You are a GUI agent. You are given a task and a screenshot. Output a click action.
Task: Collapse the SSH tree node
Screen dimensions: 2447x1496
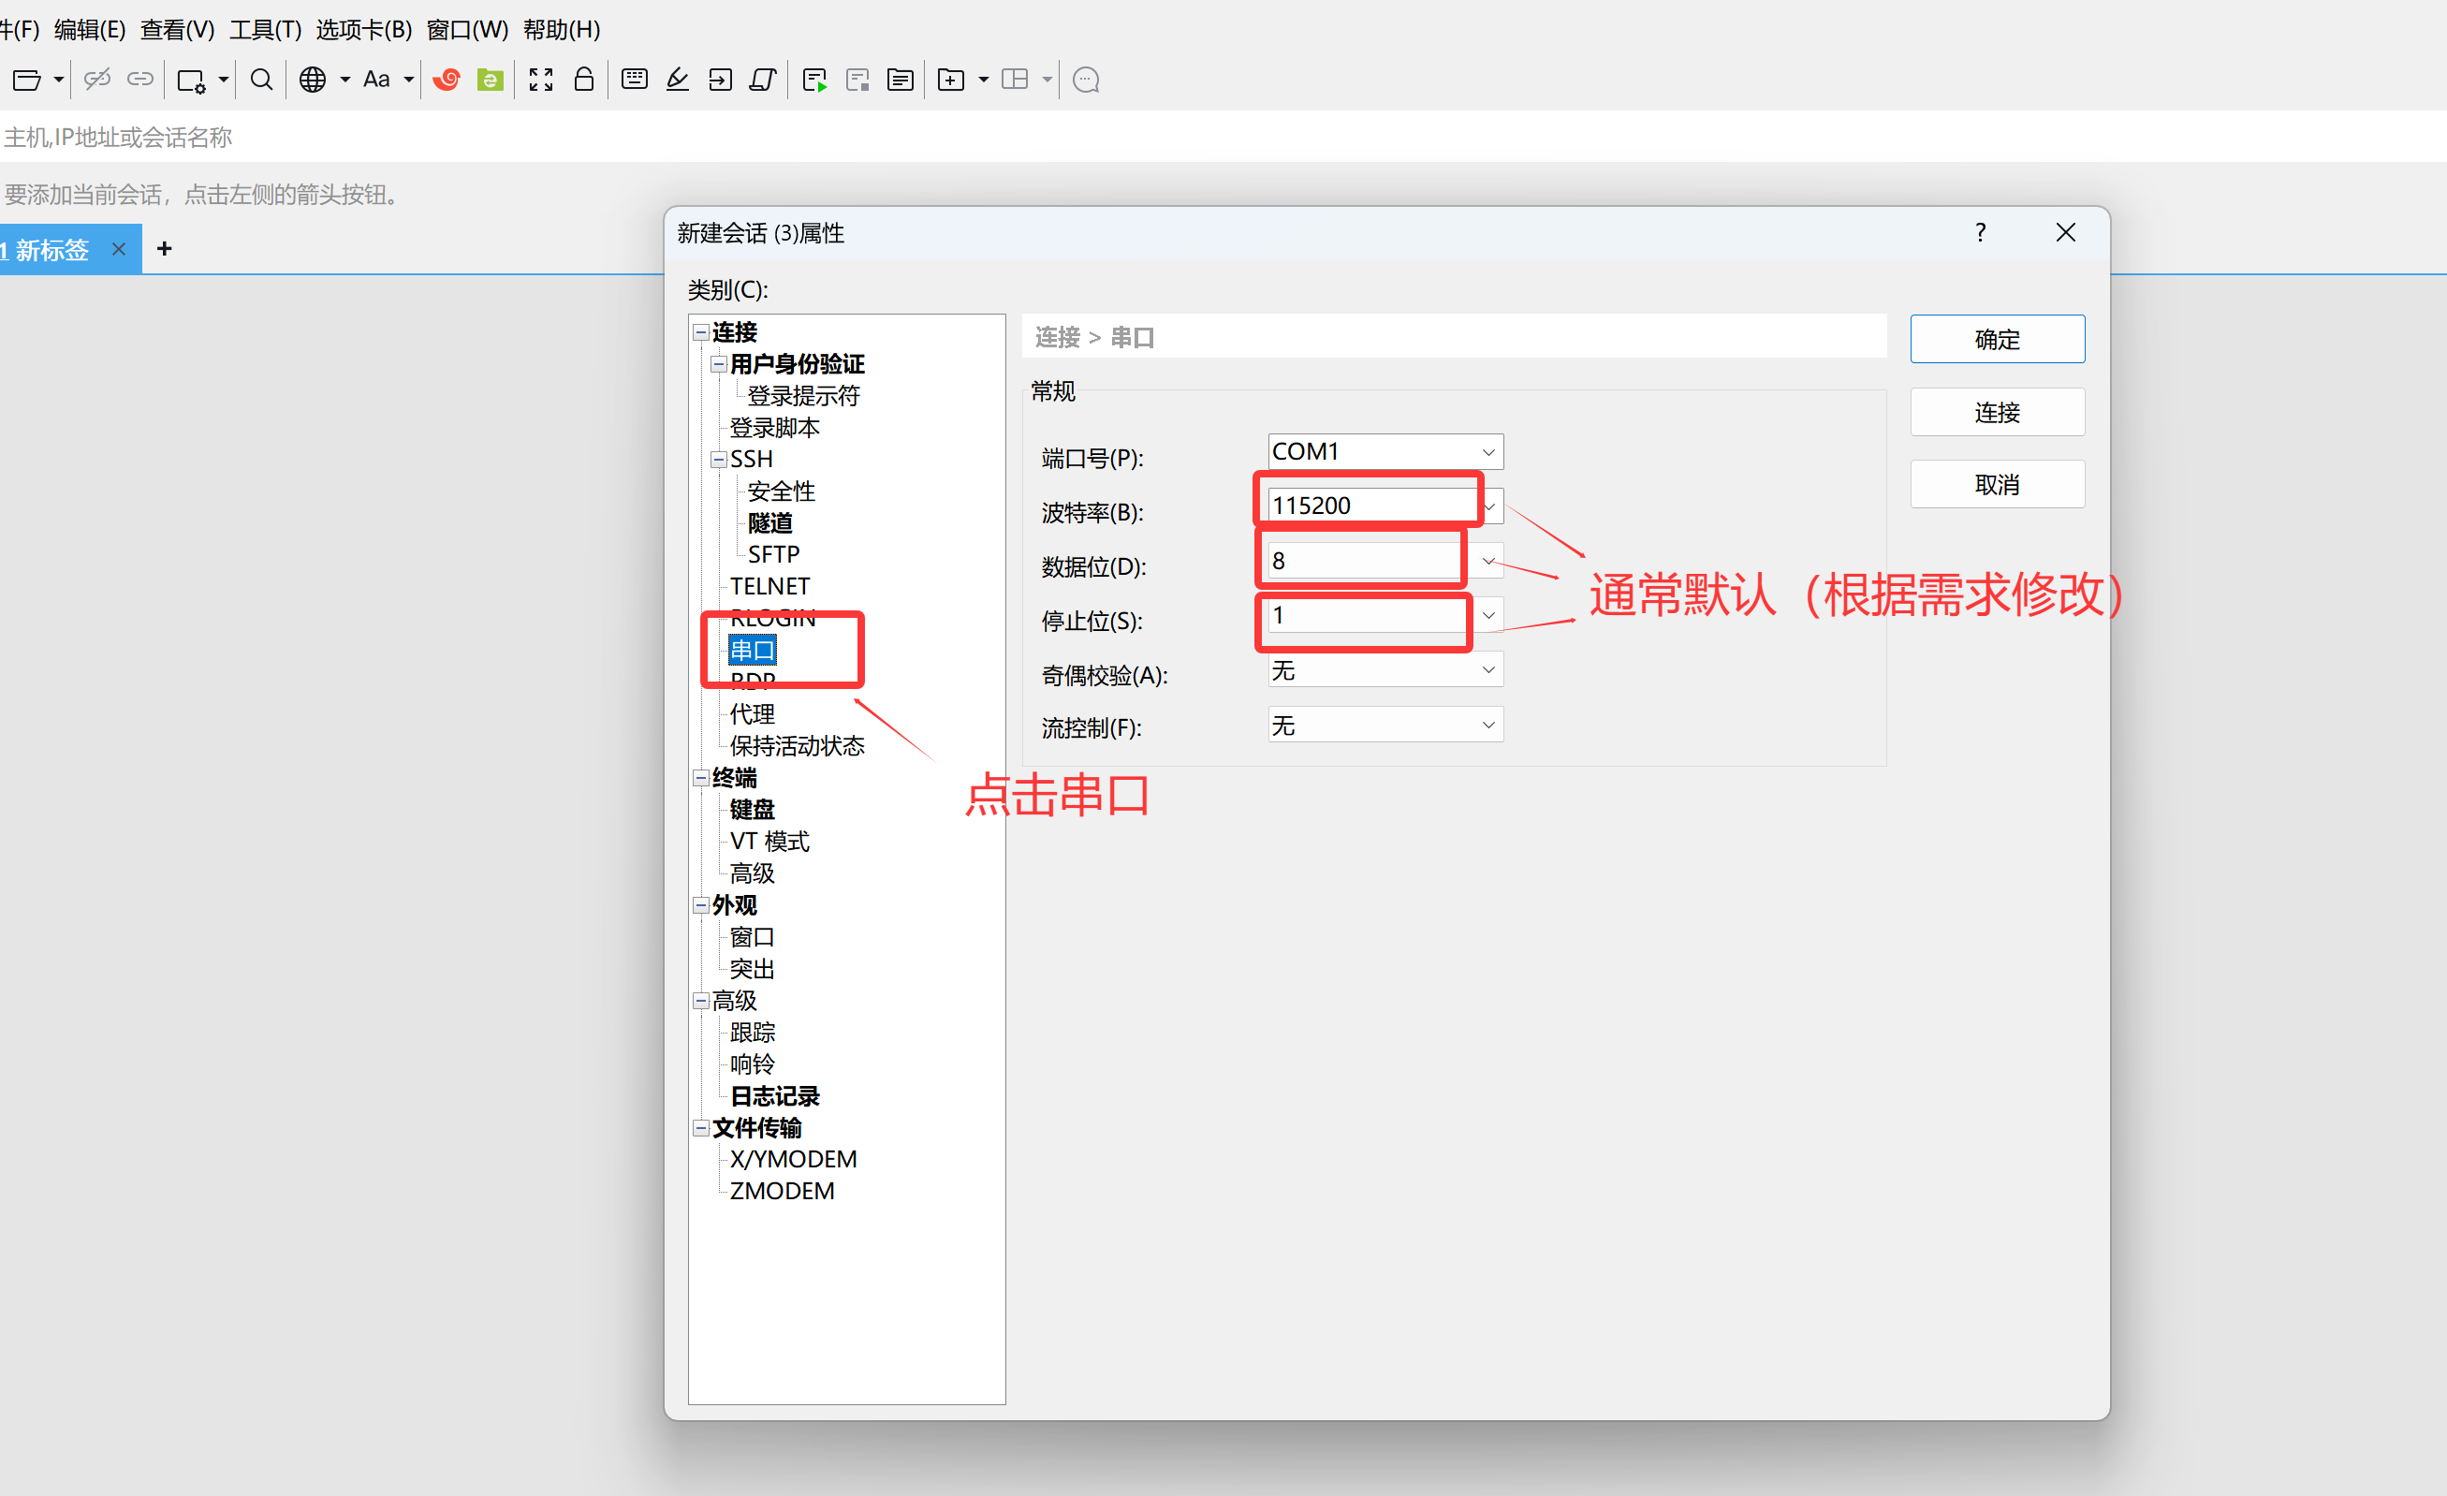click(719, 460)
